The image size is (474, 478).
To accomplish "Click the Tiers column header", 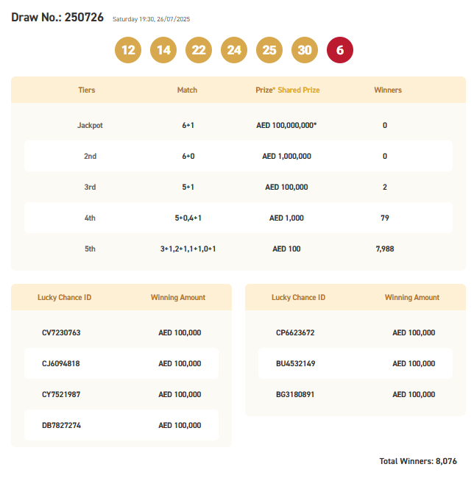I will pos(87,90).
